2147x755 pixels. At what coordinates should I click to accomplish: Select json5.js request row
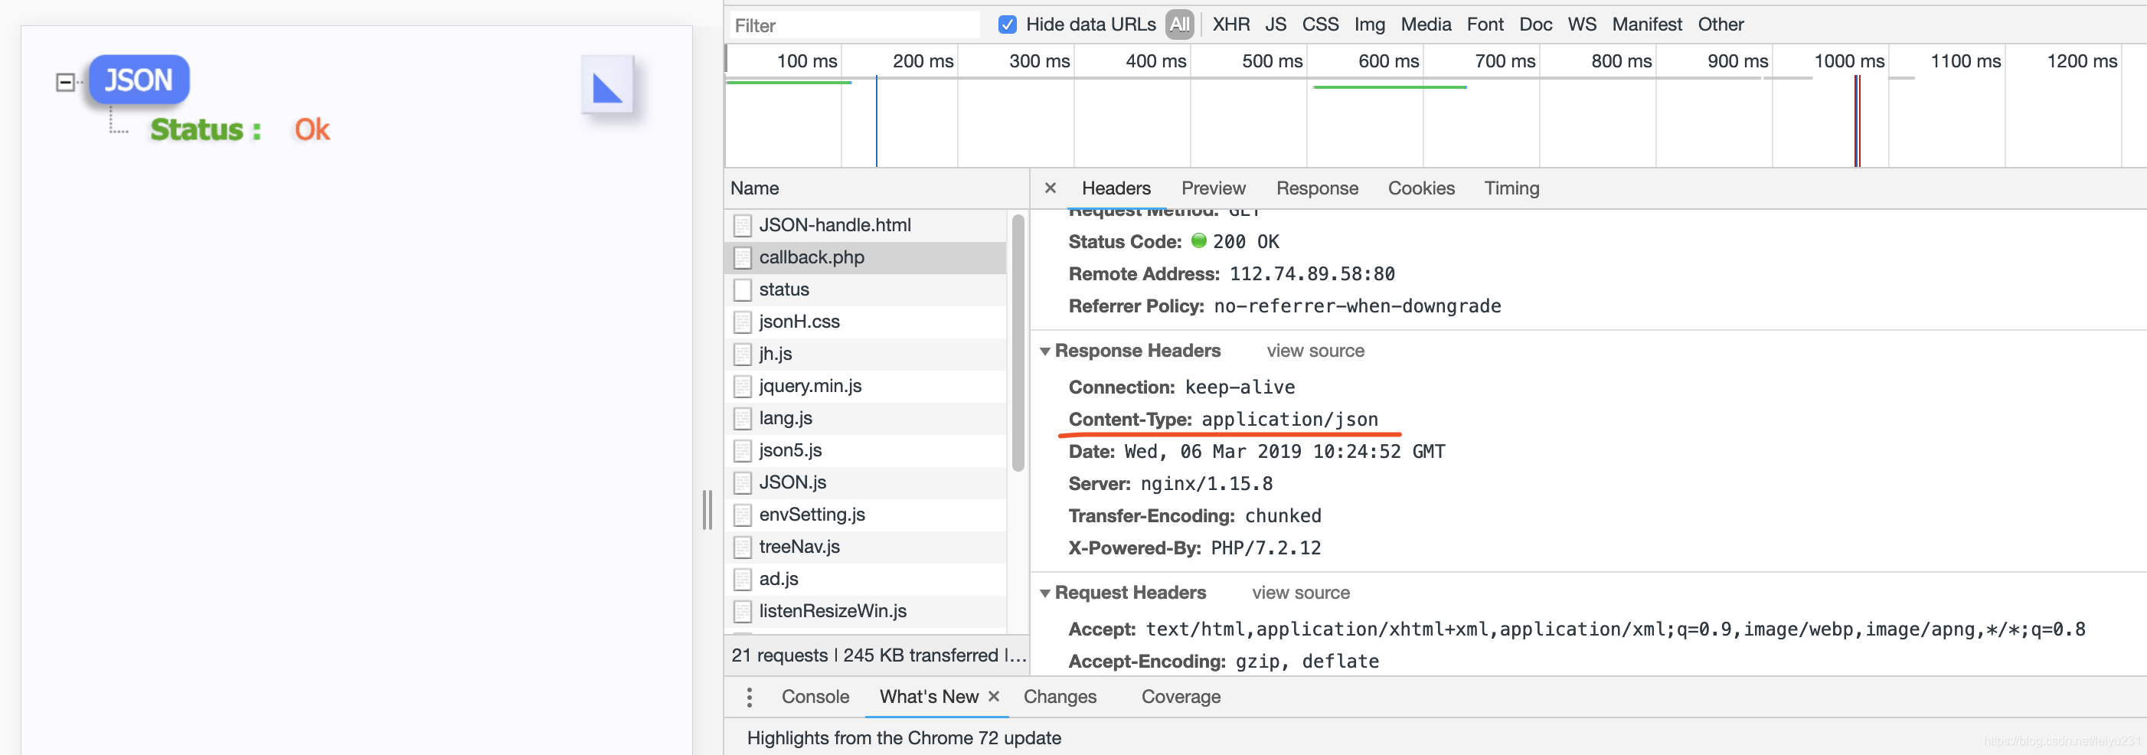pyautogui.click(x=865, y=450)
